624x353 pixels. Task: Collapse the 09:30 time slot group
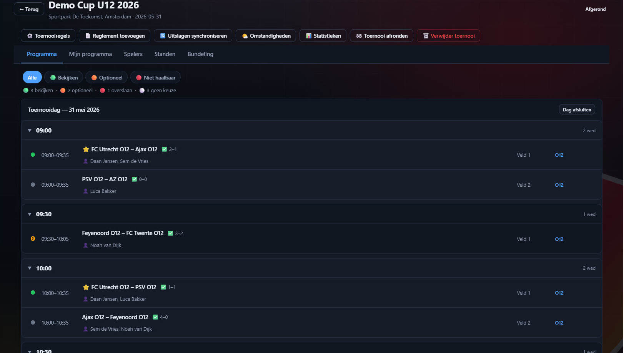[30, 214]
